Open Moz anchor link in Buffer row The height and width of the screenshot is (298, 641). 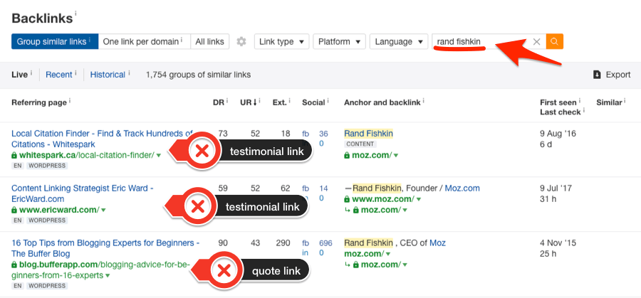pyautogui.click(x=437, y=243)
